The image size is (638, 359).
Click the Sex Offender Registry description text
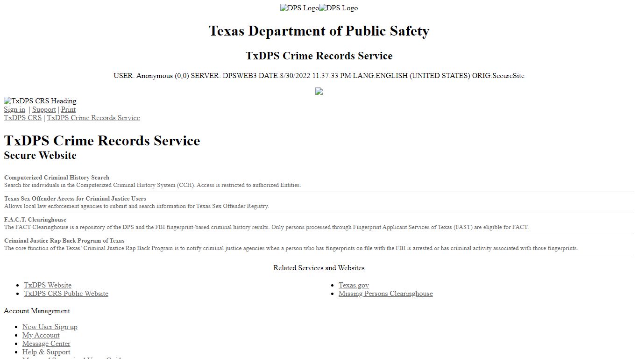pos(136,206)
